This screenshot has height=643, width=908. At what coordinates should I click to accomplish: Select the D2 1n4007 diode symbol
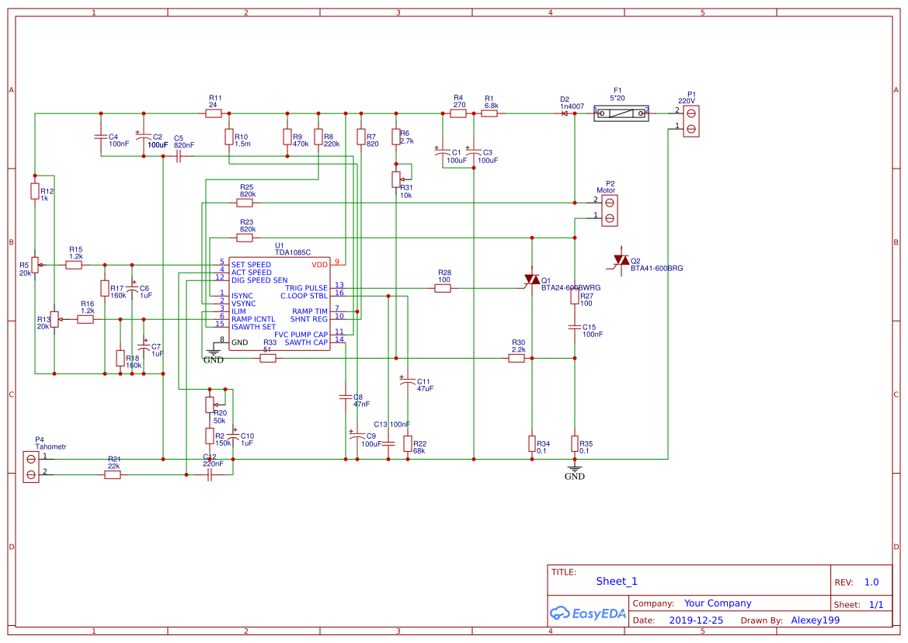tap(565, 113)
